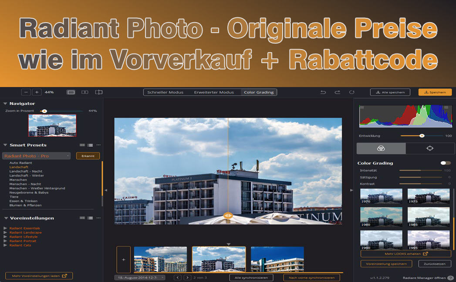This screenshot has height=282, width=456.
Task: Switch to Color Grading tab
Action: coord(259,92)
